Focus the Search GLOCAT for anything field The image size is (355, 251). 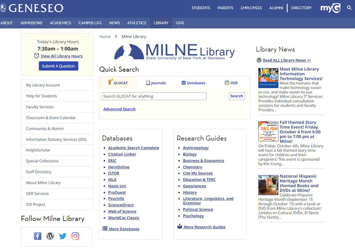pyautogui.click(x=154, y=96)
